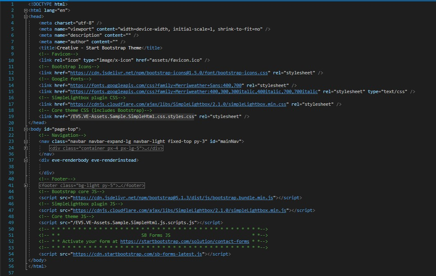Click the "SB Forms JS" comment text
Image resolution: width=436 pixels, height=276 pixels.
(x=156, y=235)
